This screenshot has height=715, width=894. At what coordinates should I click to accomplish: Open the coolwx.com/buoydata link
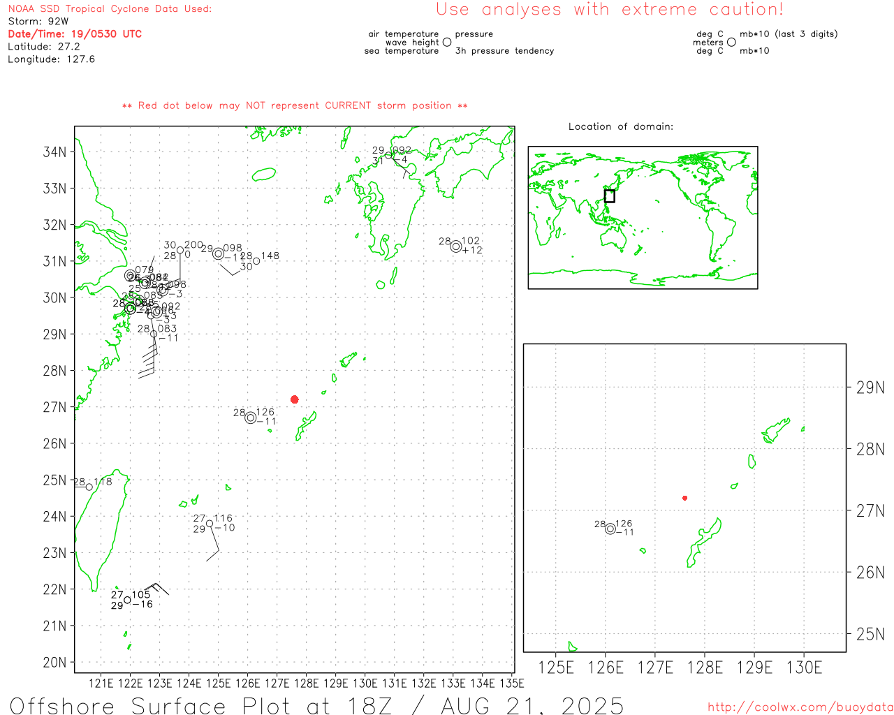(800, 707)
